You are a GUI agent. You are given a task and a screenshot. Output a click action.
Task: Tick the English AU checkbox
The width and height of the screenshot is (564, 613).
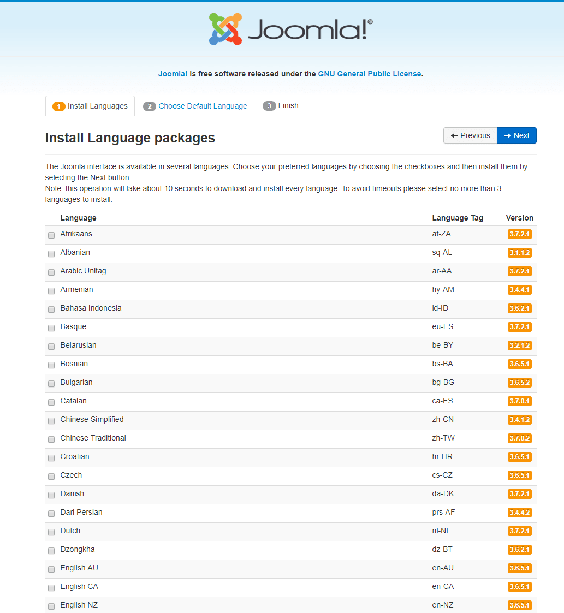[51, 570]
